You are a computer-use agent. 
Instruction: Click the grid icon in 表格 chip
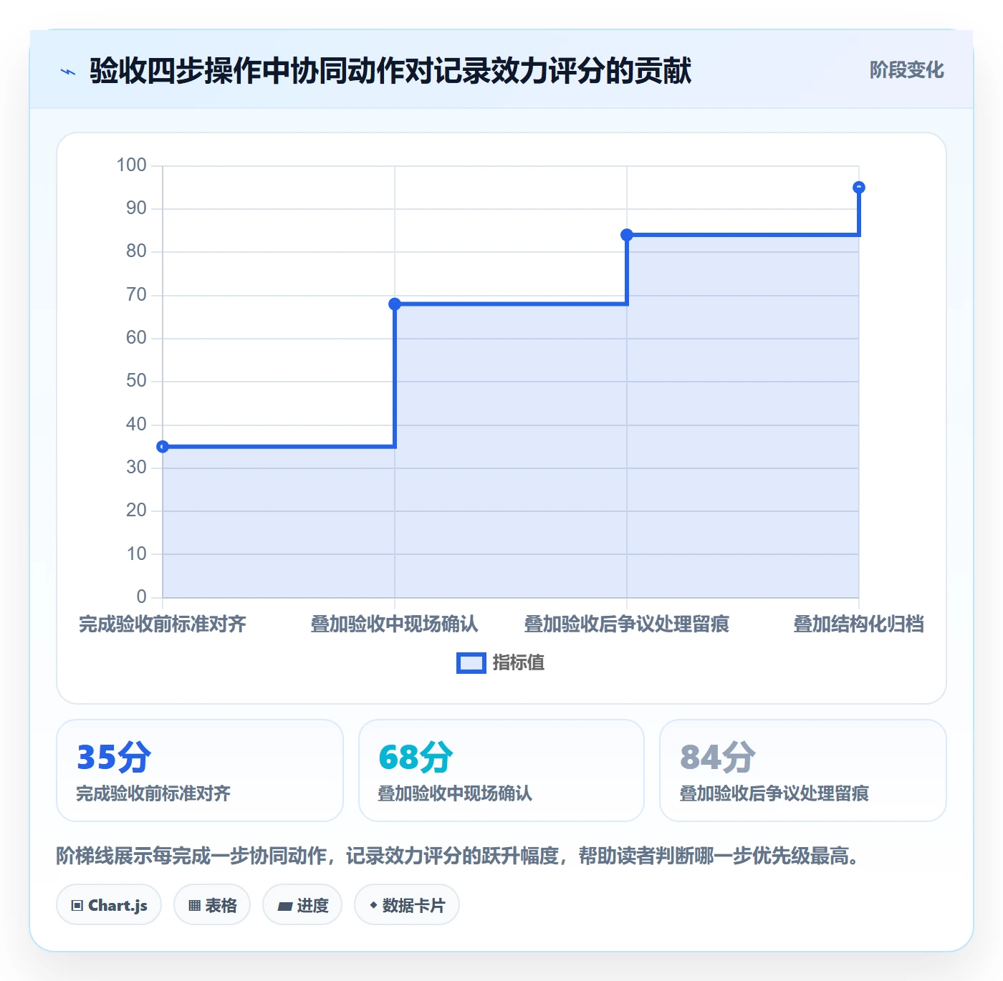click(x=194, y=906)
